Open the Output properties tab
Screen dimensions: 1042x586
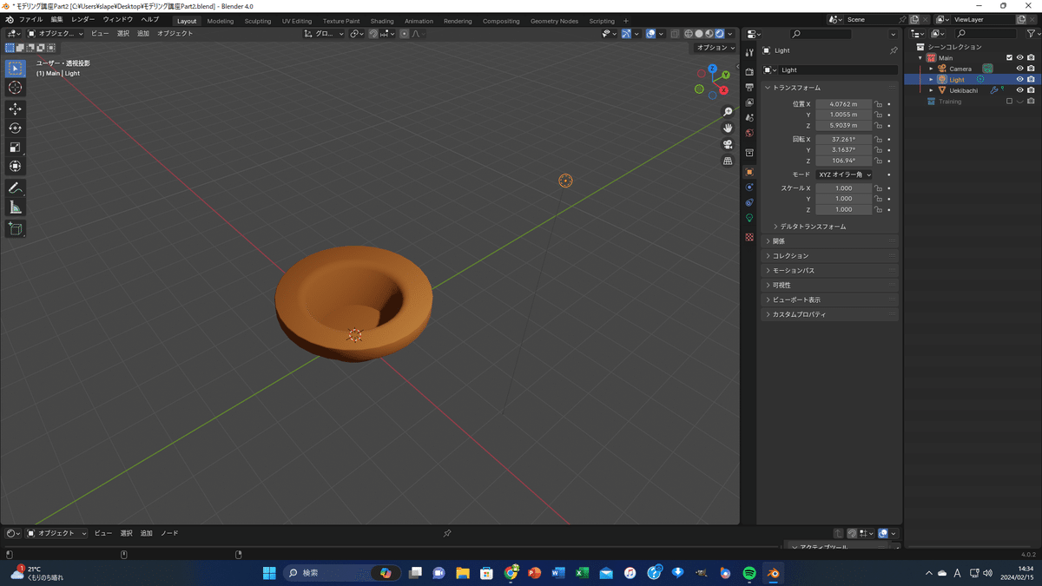point(749,88)
